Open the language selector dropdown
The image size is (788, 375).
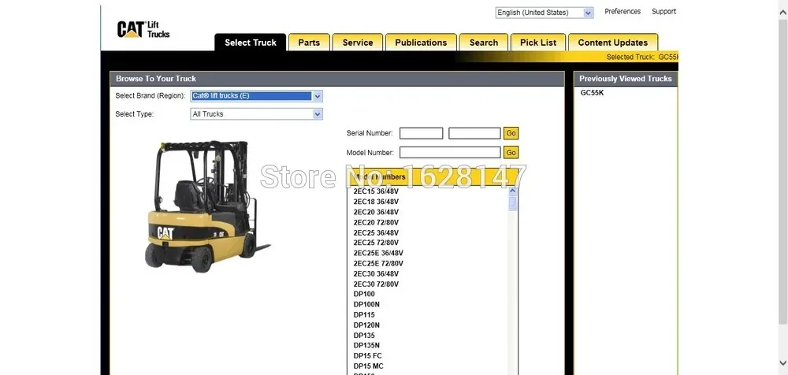pos(545,13)
